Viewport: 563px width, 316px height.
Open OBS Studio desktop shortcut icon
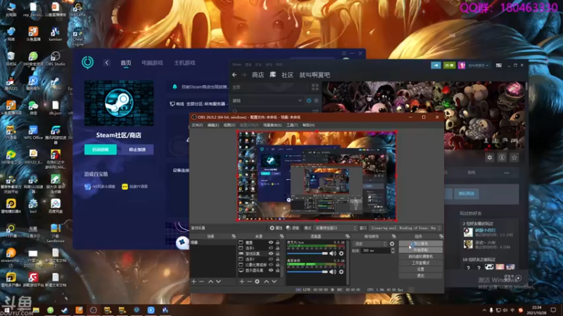[x=56, y=59]
